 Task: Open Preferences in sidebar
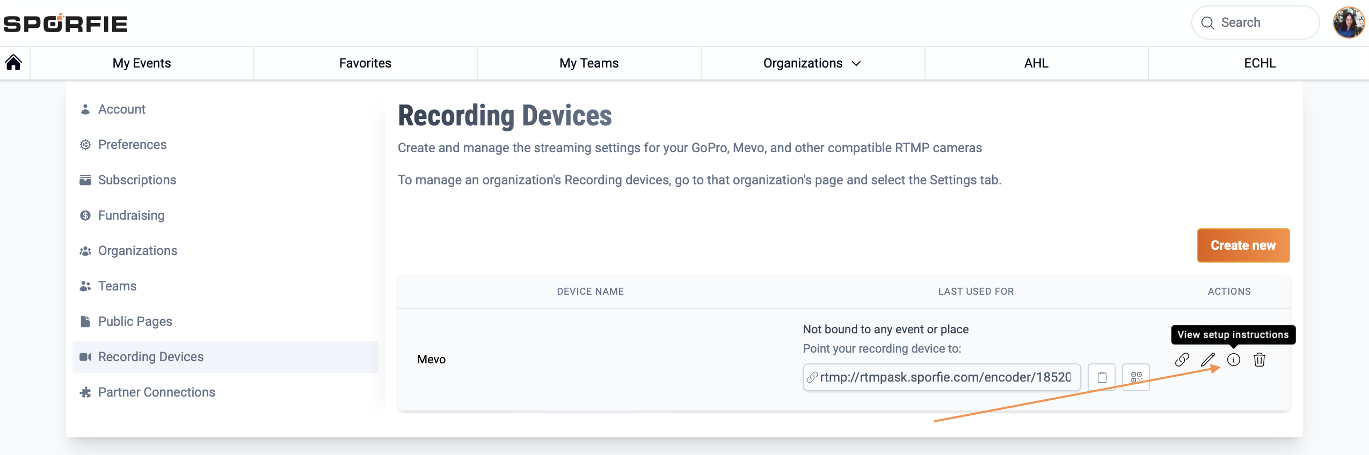(225, 145)
